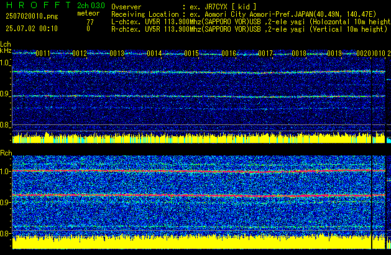
Task: Select time marker 0012
Action: 80,53
